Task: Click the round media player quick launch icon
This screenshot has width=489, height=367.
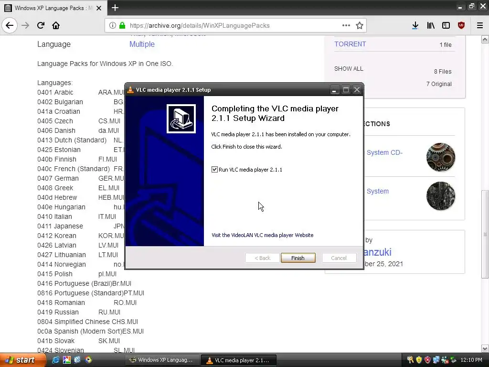Action: [x=88, y=360]
